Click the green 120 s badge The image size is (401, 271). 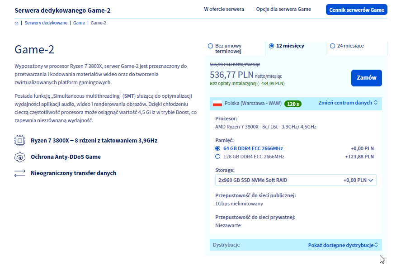[293, 104]
